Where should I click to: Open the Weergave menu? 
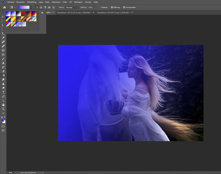point(78,2)
